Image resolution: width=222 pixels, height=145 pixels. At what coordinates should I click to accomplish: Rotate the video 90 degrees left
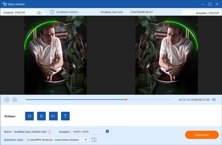click(30, 116)
